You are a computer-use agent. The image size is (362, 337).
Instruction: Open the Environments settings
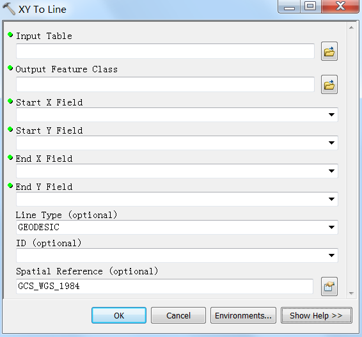[243, 315]
